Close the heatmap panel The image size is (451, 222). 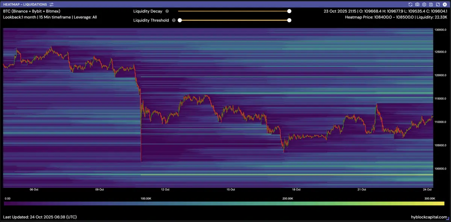pyautogui.click(x=444, y=4)
